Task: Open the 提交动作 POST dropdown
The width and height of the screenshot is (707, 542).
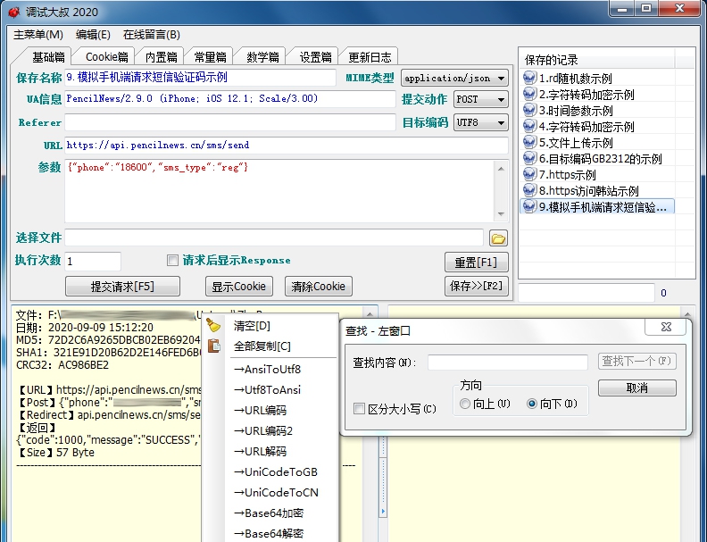Action: click(480, 99)
